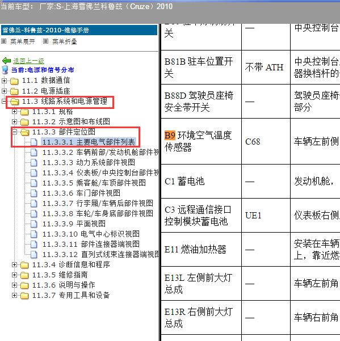
Task: Click the 返回上一级 link
Action: click(29, 61)
